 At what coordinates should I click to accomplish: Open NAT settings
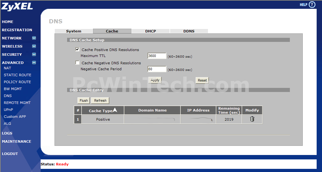coord(7,68)
